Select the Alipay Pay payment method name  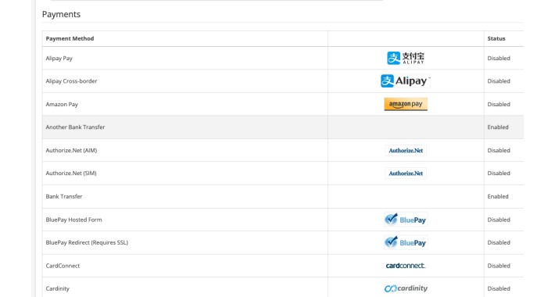tap(59, 59)
